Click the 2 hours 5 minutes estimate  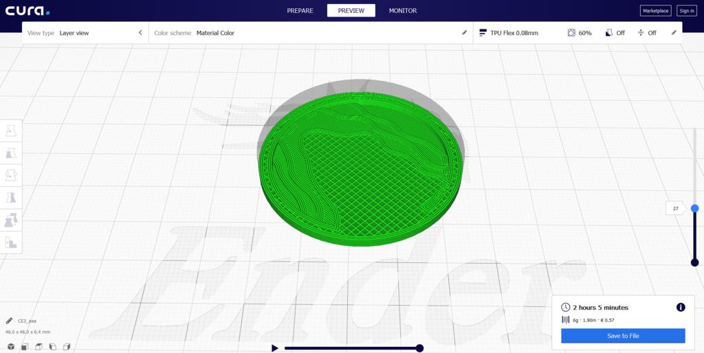coord(600,308)
